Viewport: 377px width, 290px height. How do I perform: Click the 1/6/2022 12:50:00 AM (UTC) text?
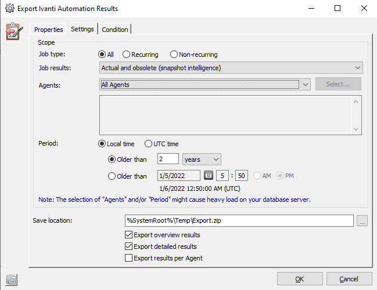(200, 188)
